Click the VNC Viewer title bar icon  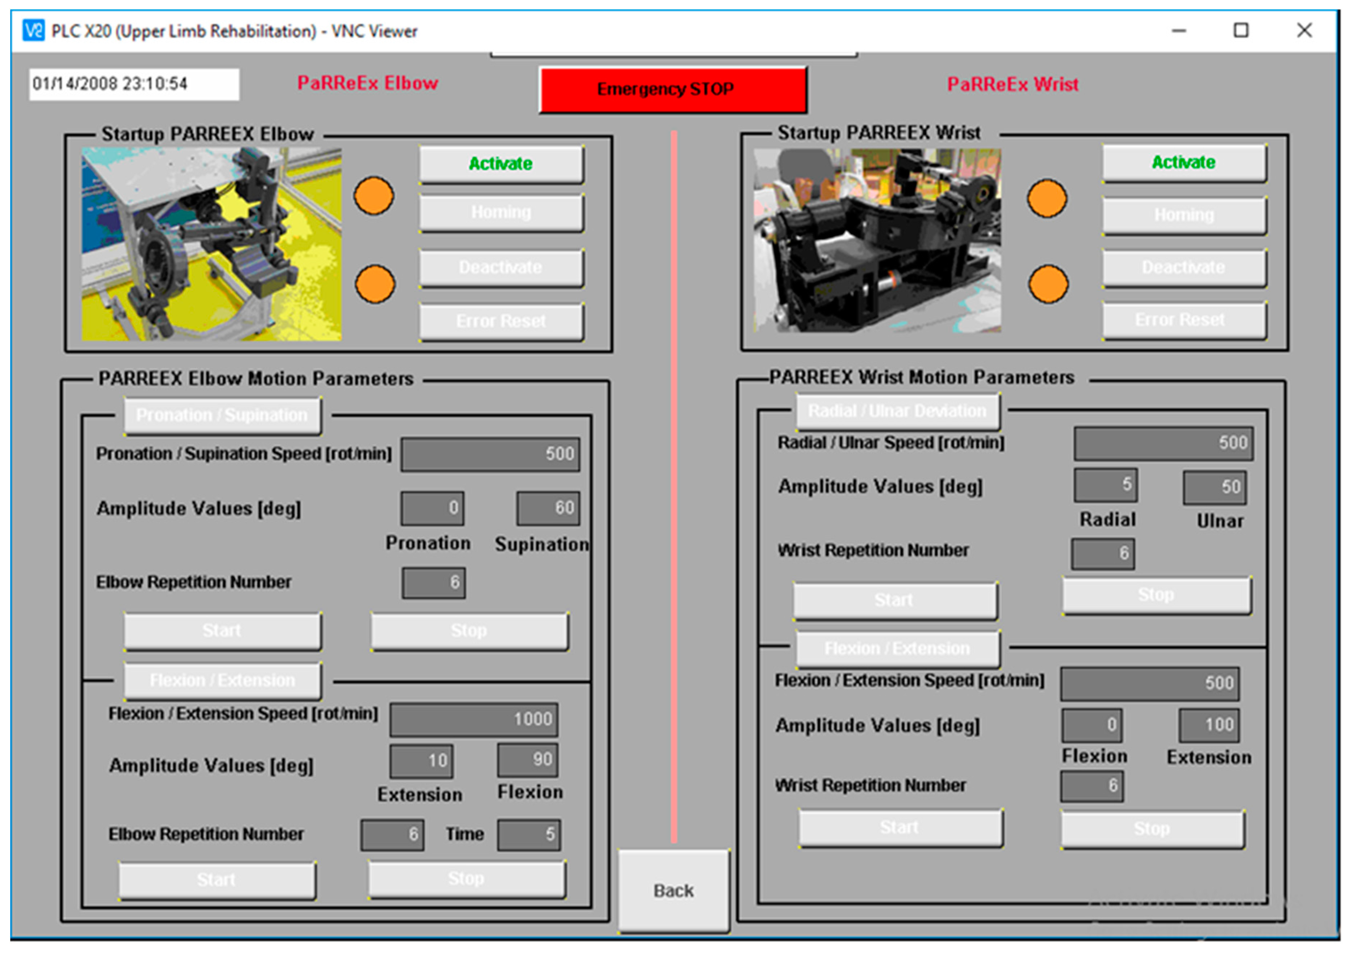click(33, 31)
